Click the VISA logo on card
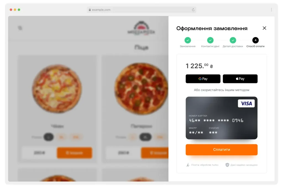The image size is (283, 188). pyautogui.click(x=246, y=103)
